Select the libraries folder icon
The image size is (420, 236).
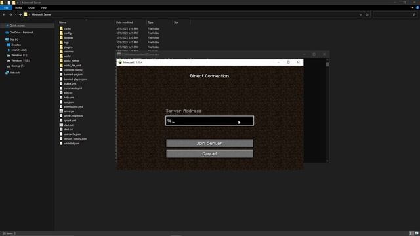(61, 38)
